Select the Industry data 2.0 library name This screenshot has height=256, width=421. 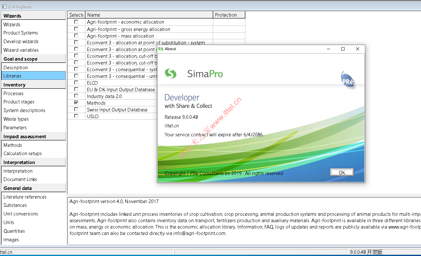click(104, 96)
